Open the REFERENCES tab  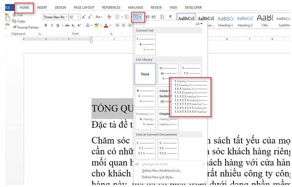pos(111,8)
